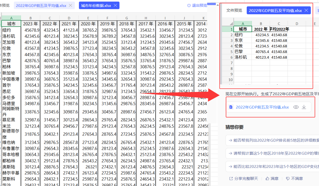Share full chat via 分享完整聊天
Image resolution: width=319 pixels, height=186 pixels.
point(231,179)
